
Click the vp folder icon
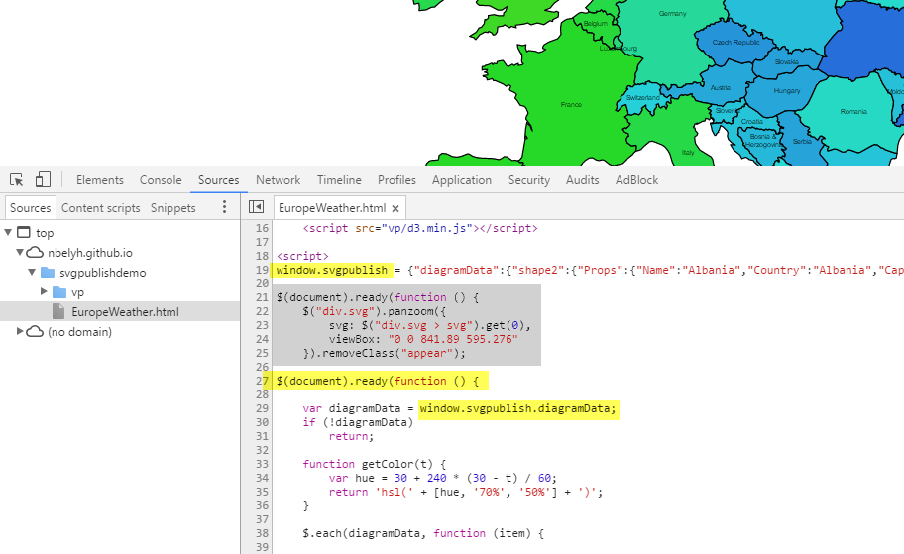tap(59, 292)
